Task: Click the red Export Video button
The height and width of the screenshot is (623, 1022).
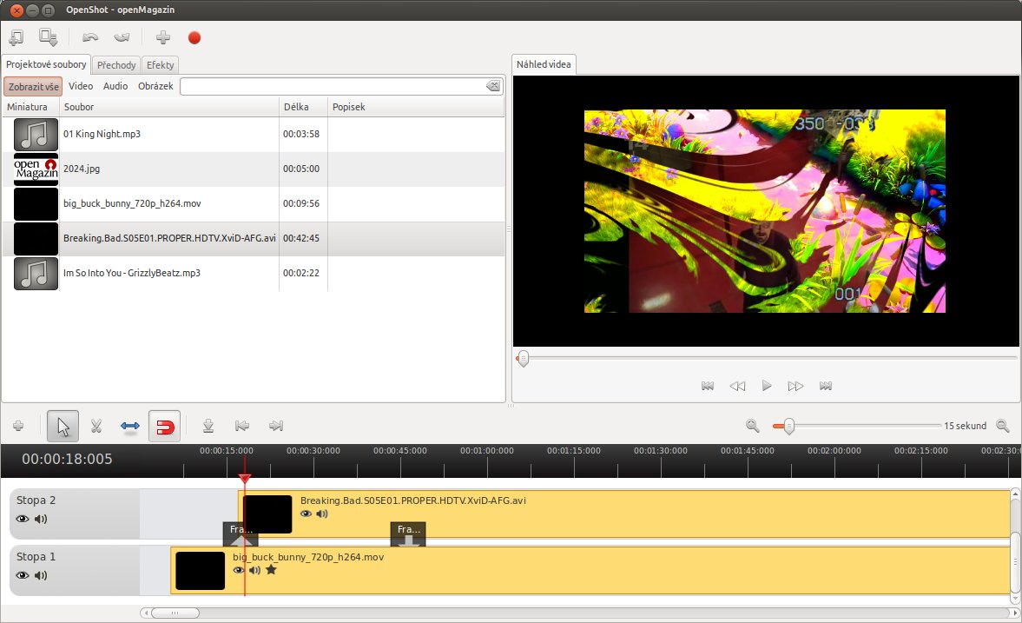Action: [195, 38]
